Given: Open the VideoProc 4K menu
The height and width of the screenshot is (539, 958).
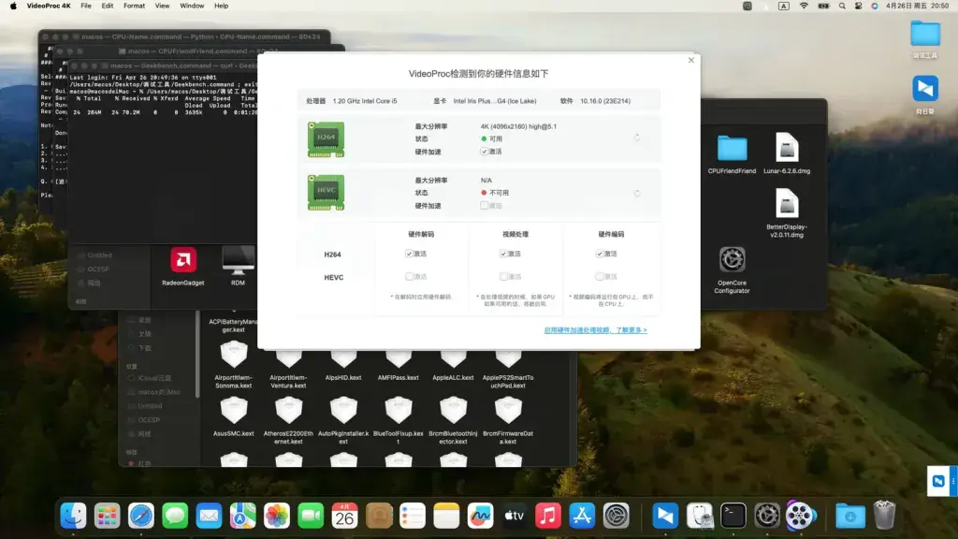Looking at the screenshot, I should tap(49, 6).
